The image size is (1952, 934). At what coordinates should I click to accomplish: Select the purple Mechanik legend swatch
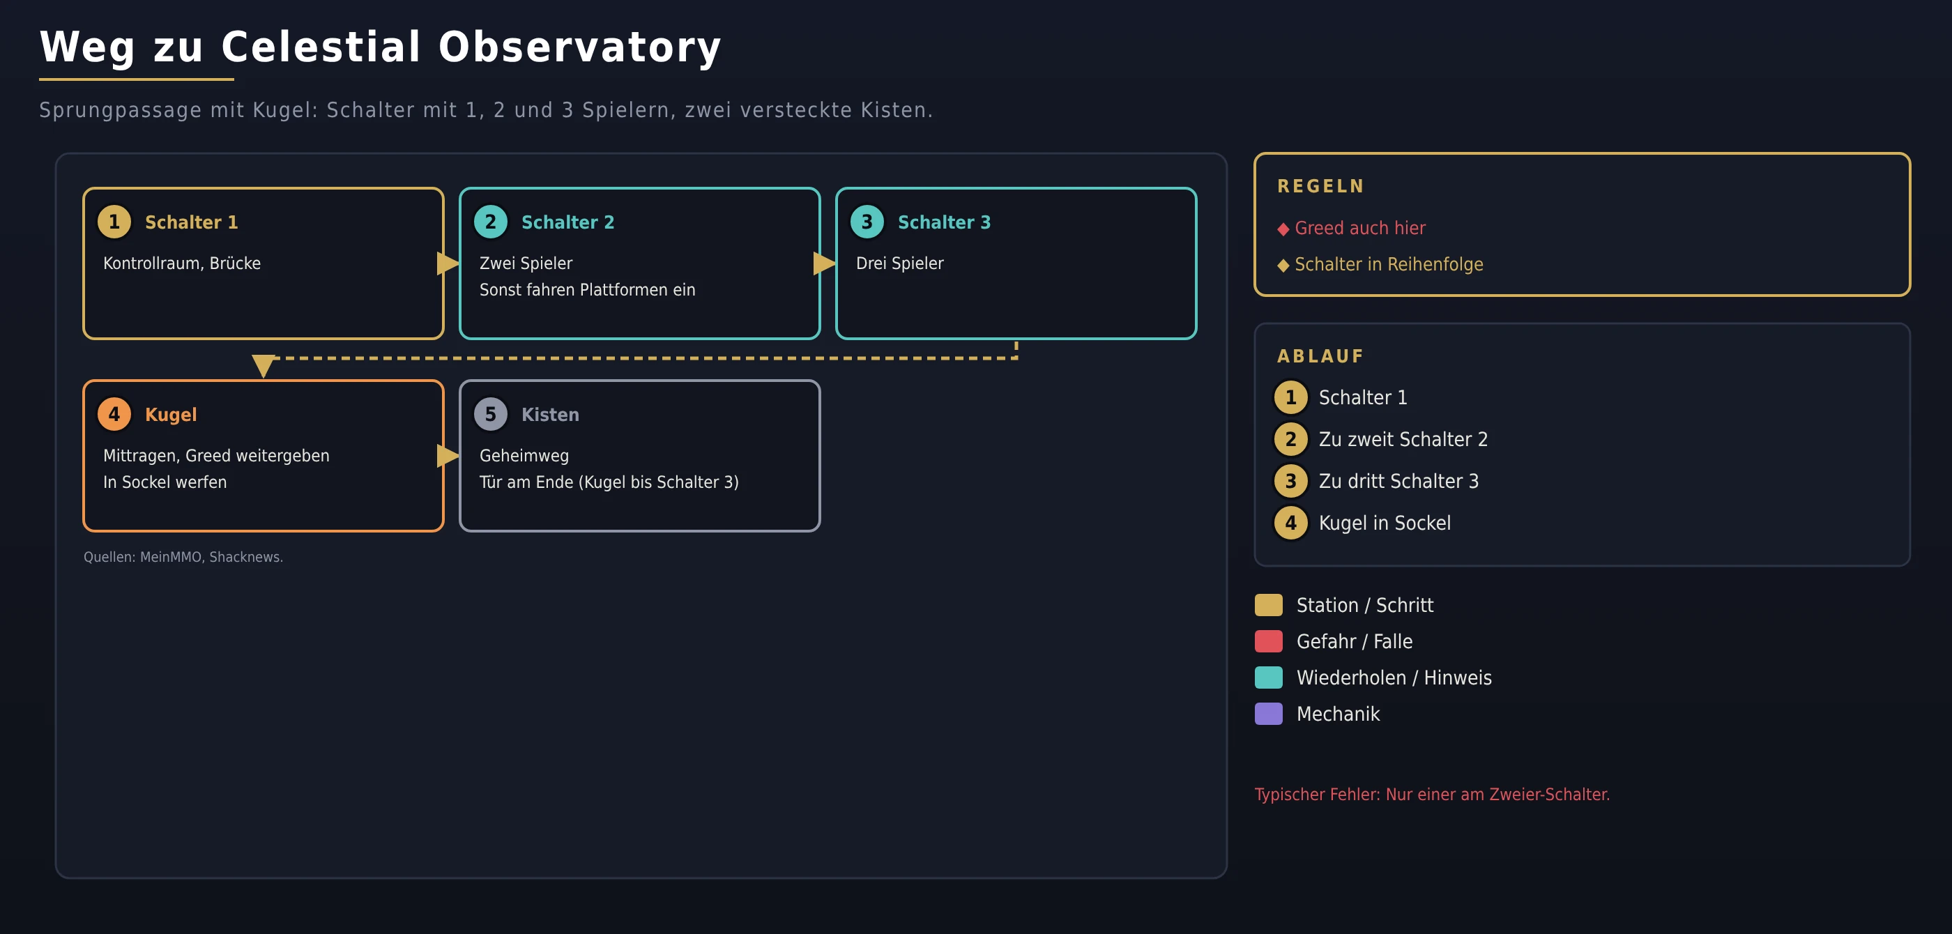coord(1269,714)
